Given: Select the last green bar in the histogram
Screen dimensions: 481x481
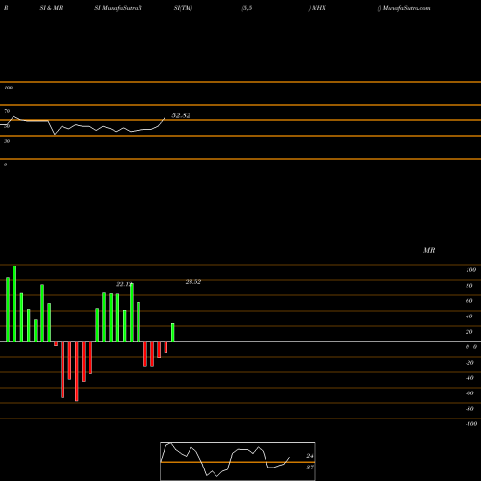Looking at the screenshot, I should click(172, 333).
